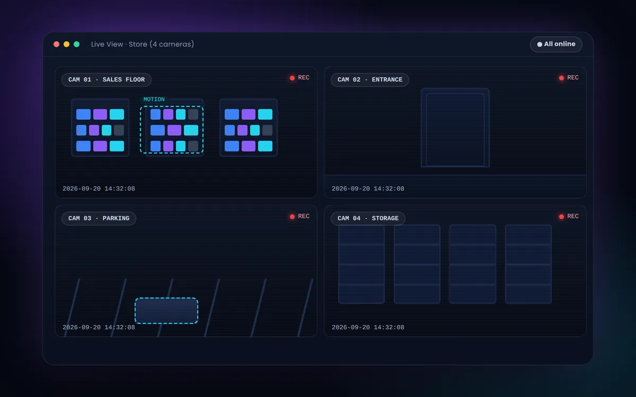Select the CAM 03 · PARKING label
The width and height of the screenshot is (636, 397).
99,219
